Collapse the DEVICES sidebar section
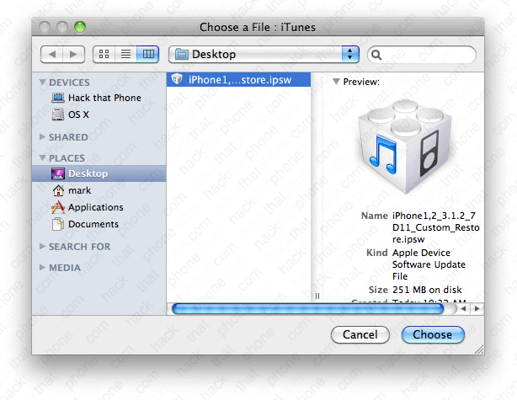The height and width of the screenshot is (400, 517). (44, 83)
